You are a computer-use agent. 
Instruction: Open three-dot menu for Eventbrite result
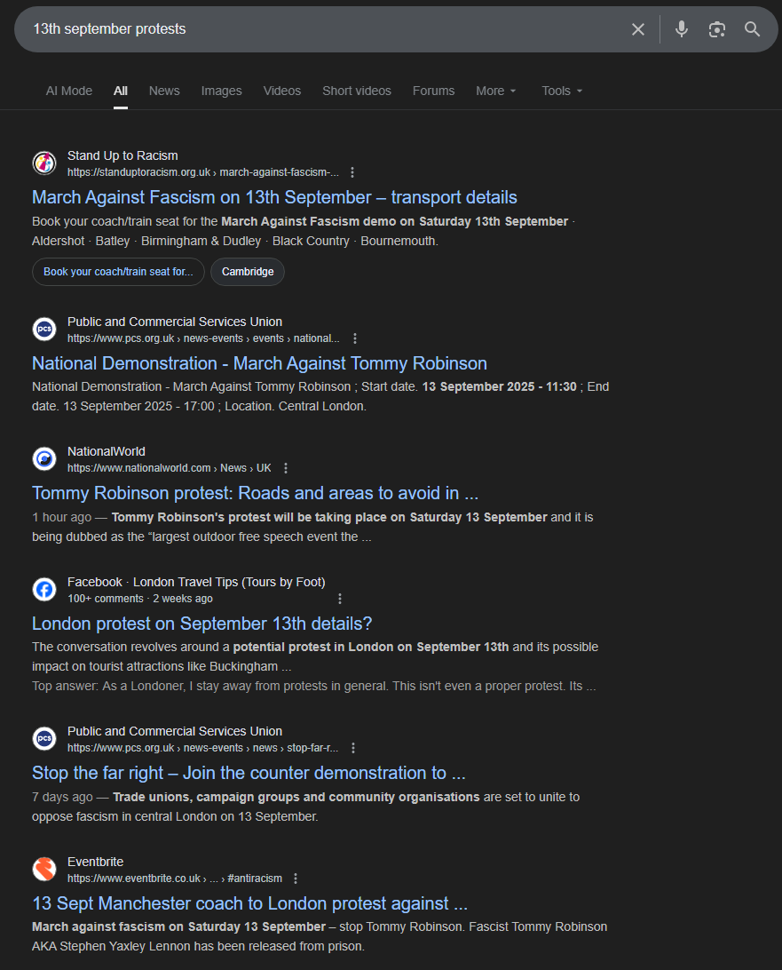coord(296,879)
